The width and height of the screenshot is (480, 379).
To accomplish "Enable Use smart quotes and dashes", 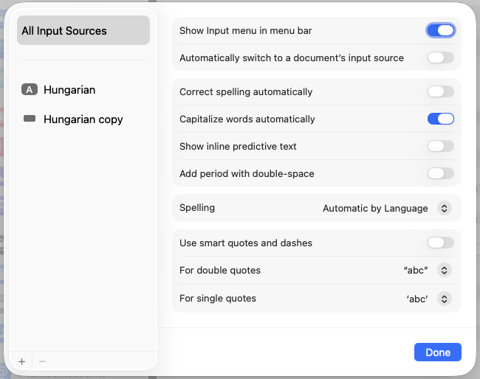I will point(440,243).
